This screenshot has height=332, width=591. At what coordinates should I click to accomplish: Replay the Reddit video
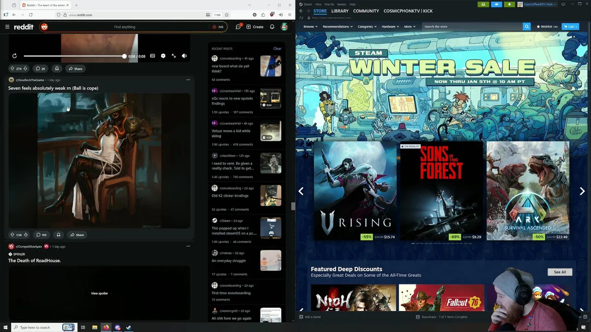(14, 56)
